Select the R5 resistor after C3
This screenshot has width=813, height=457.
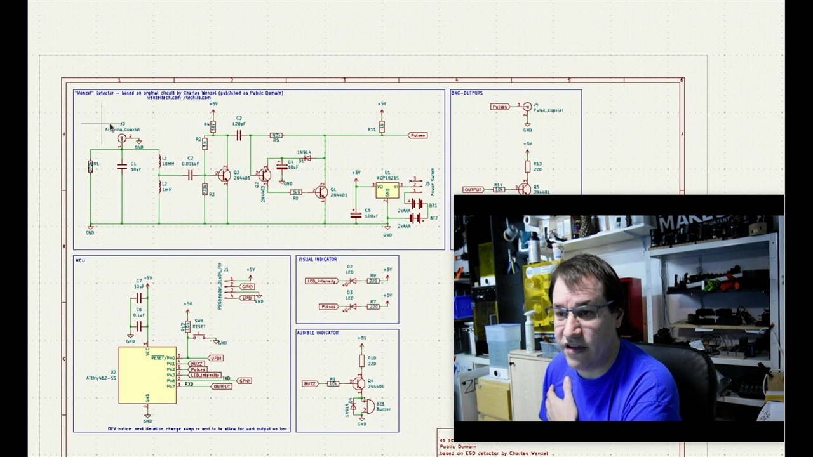276,135
